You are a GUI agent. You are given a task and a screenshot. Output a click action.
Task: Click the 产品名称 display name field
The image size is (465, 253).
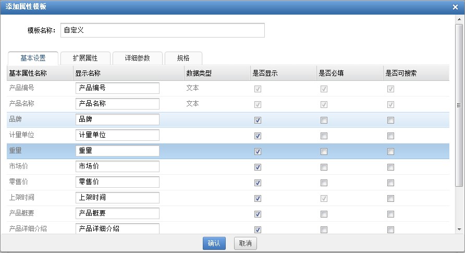[x=117, y=103]
